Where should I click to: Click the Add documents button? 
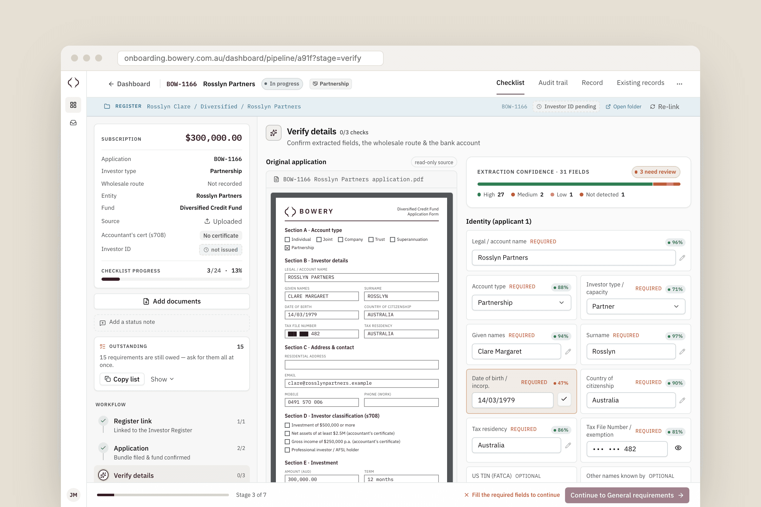click(x=172, y=301)
